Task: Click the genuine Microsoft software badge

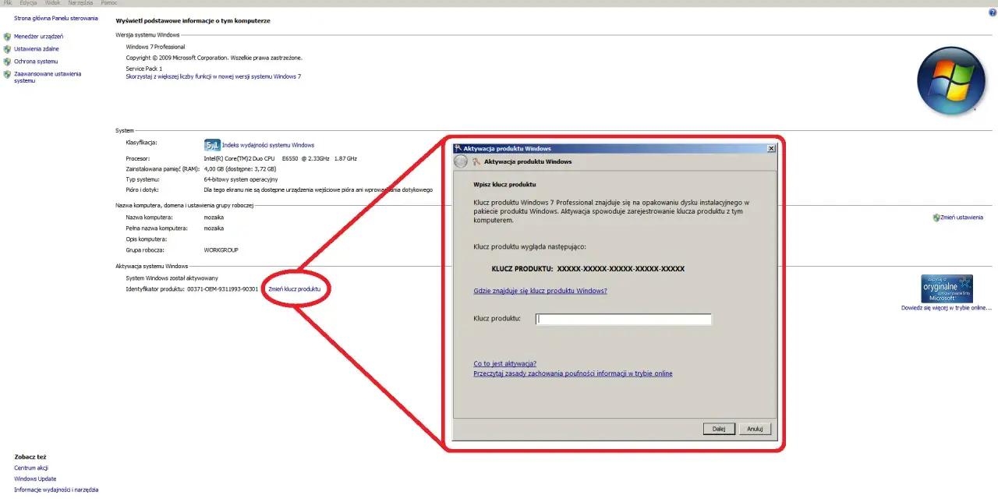Action: [x=947, y=288]
